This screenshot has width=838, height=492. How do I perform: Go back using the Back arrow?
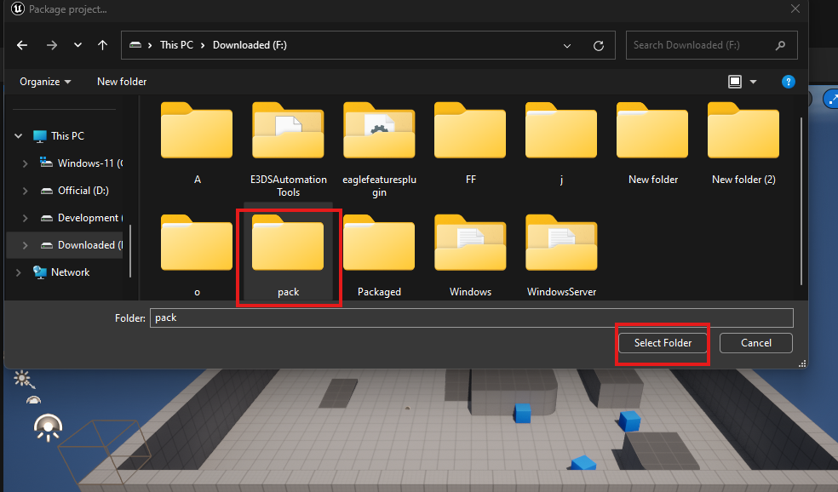click(22, 45)
